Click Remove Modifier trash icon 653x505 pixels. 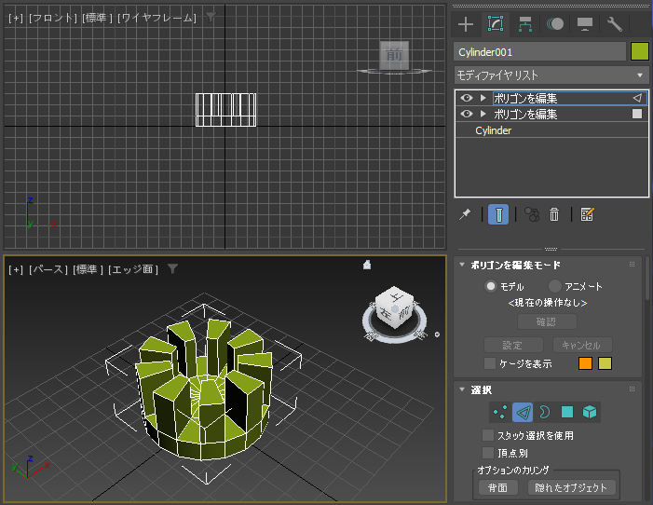[x=554, y=214]
